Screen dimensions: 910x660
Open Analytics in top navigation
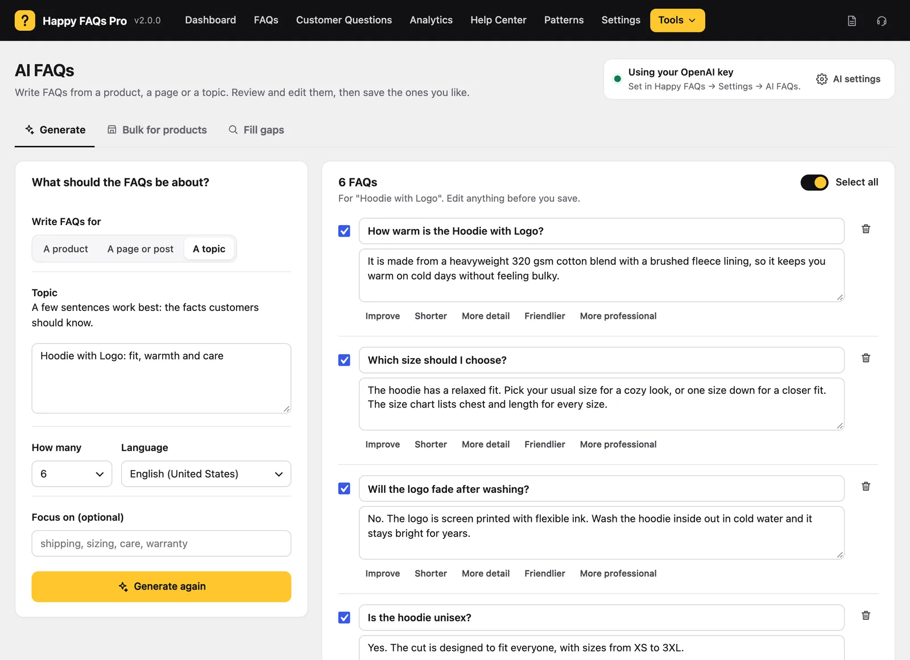click(x=431, y=20)
